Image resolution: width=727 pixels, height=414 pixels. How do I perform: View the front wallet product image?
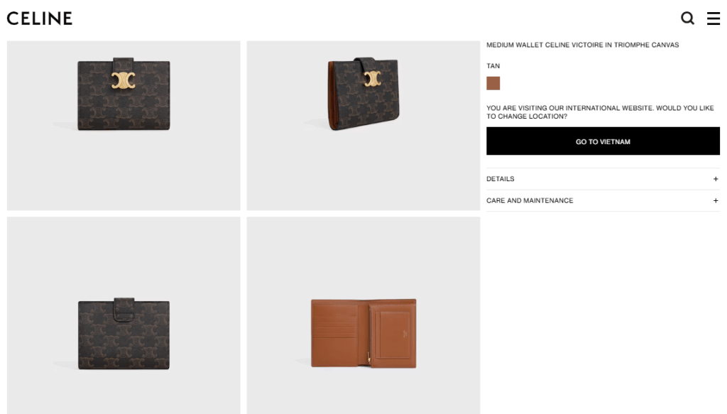(124, 126)
